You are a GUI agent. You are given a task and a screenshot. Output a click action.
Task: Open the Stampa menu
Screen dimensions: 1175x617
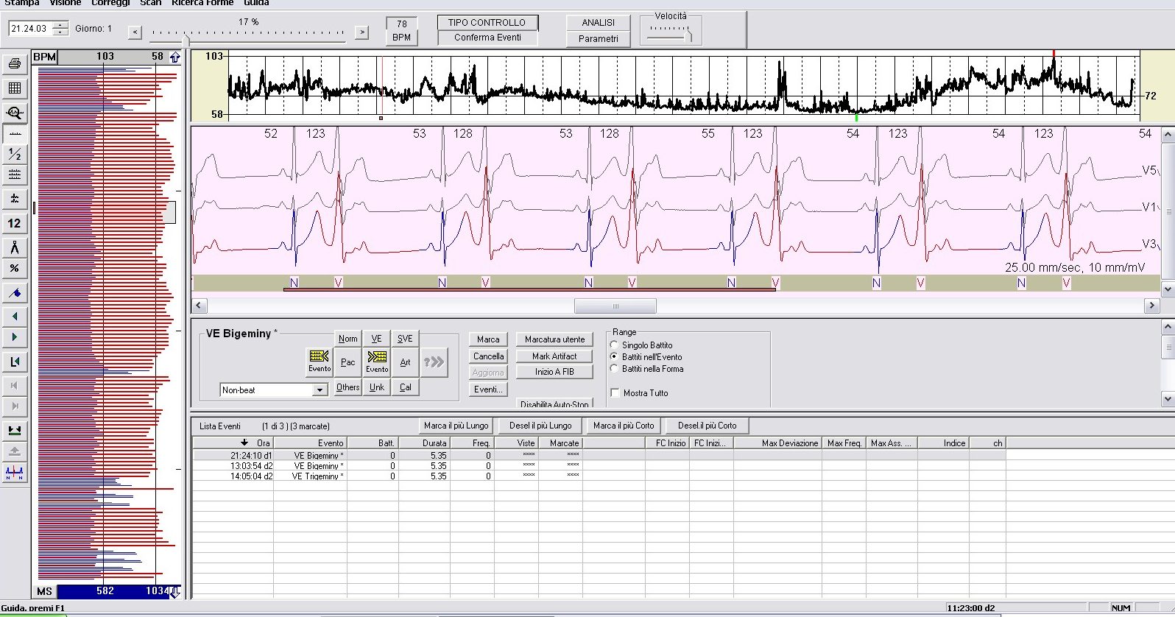click(x=22, y=3)
